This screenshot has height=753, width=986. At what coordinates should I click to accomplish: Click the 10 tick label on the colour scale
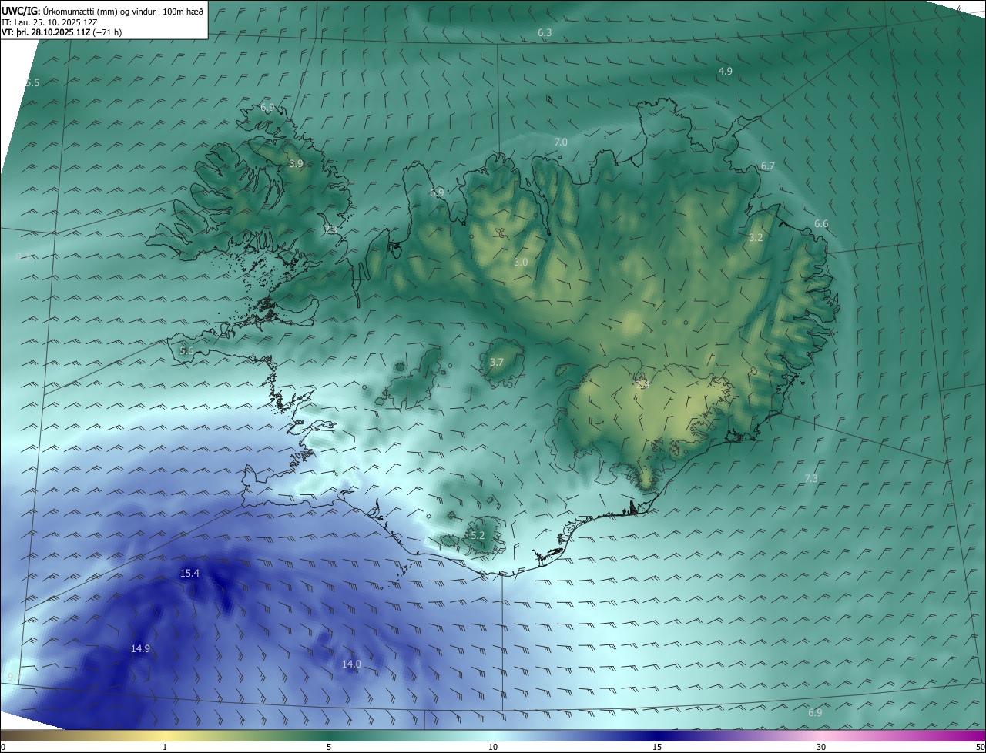(x=493, y=747)
